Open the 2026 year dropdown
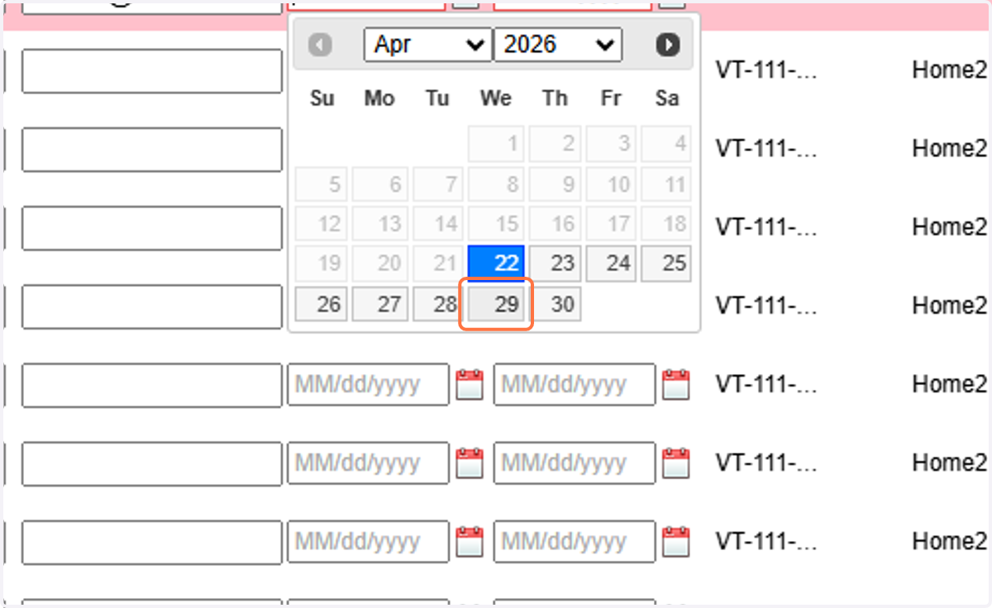This screenshot has height=608, width=992. pyautogui.click(x=558, y=45)
